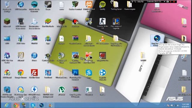Screen dimensions: 192x108
Task: Open the Trolling Server folder
Action: click(x=116, y=5)
